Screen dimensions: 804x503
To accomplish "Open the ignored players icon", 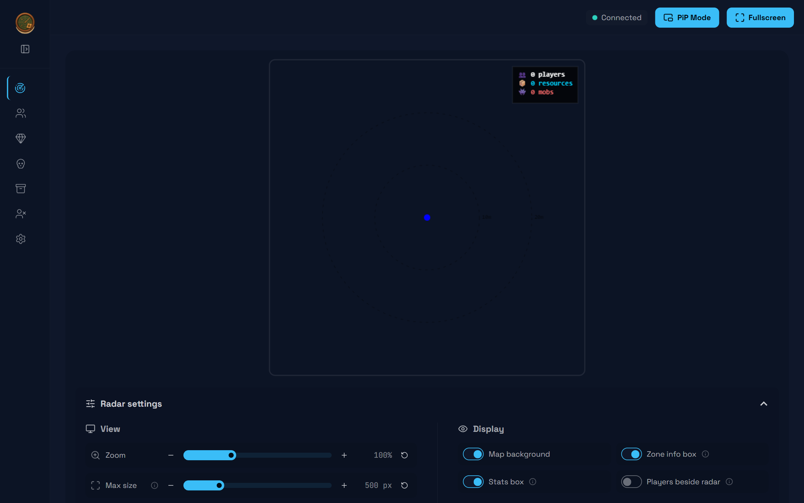I will click(20, 214).
